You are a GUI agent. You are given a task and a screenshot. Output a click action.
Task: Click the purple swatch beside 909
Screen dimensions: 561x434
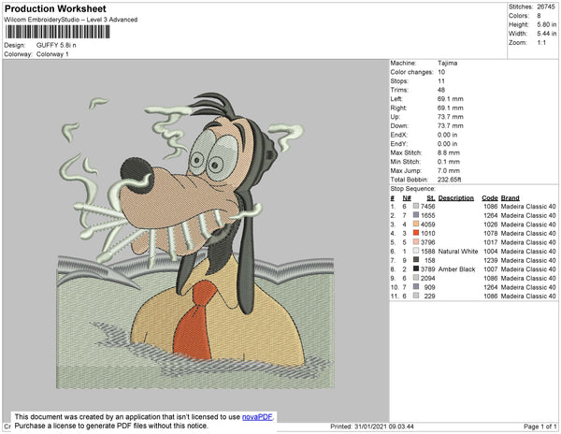coord(416,286)
